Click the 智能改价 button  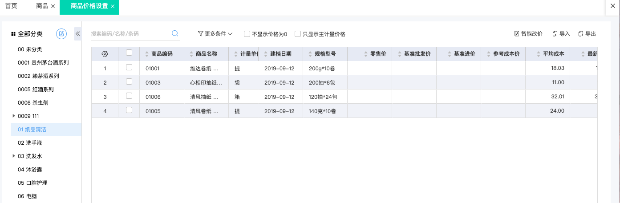pyautogui.click(x=528, y=34)
